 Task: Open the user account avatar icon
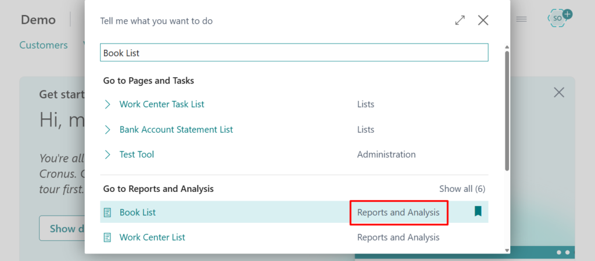(x=558, y=18)
